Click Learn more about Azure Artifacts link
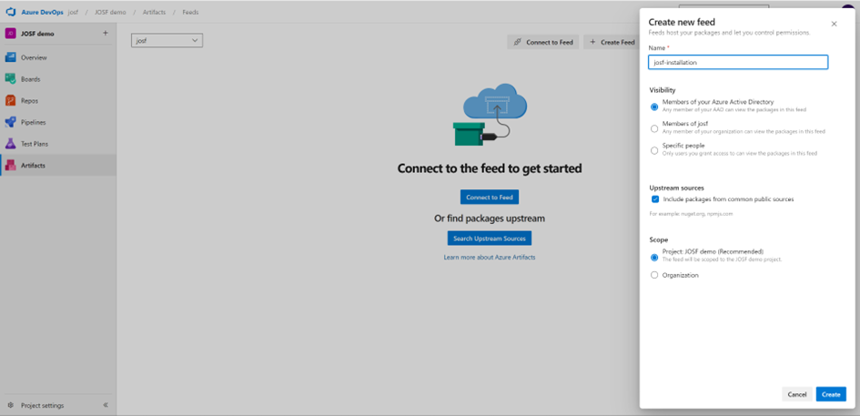This screenshot has width=860, height=416. pos(489,258)
